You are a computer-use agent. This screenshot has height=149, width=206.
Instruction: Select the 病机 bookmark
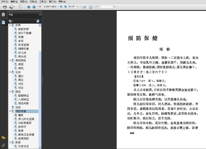tap(21, 68)
